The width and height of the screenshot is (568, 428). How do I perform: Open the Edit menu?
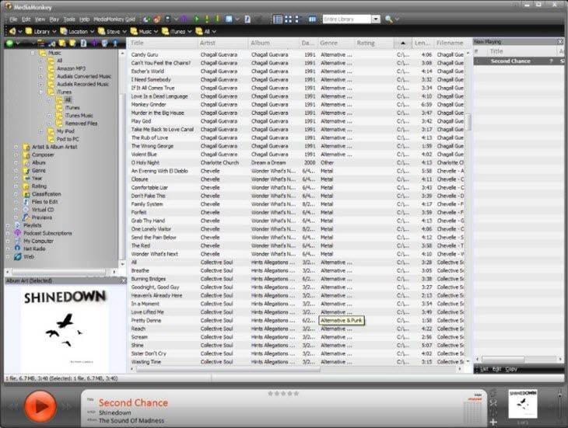click(26, 19)
